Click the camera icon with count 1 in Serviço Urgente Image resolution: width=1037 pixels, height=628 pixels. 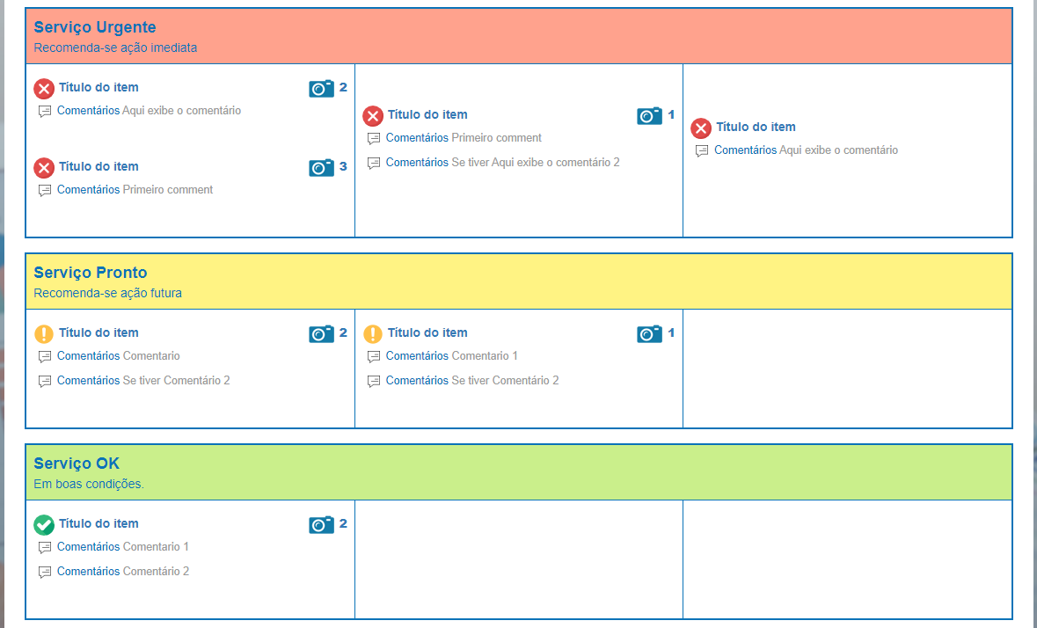pyautogui.click(x=649, y=116)
